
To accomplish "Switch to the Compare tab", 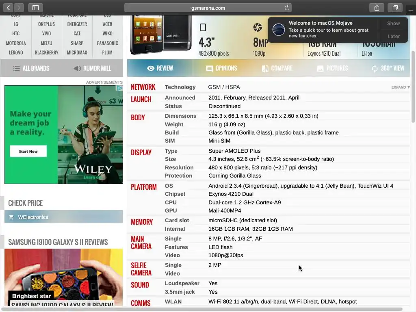I will [277, 68].
